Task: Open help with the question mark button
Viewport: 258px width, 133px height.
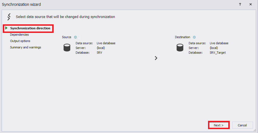Action: pos(240,4)
